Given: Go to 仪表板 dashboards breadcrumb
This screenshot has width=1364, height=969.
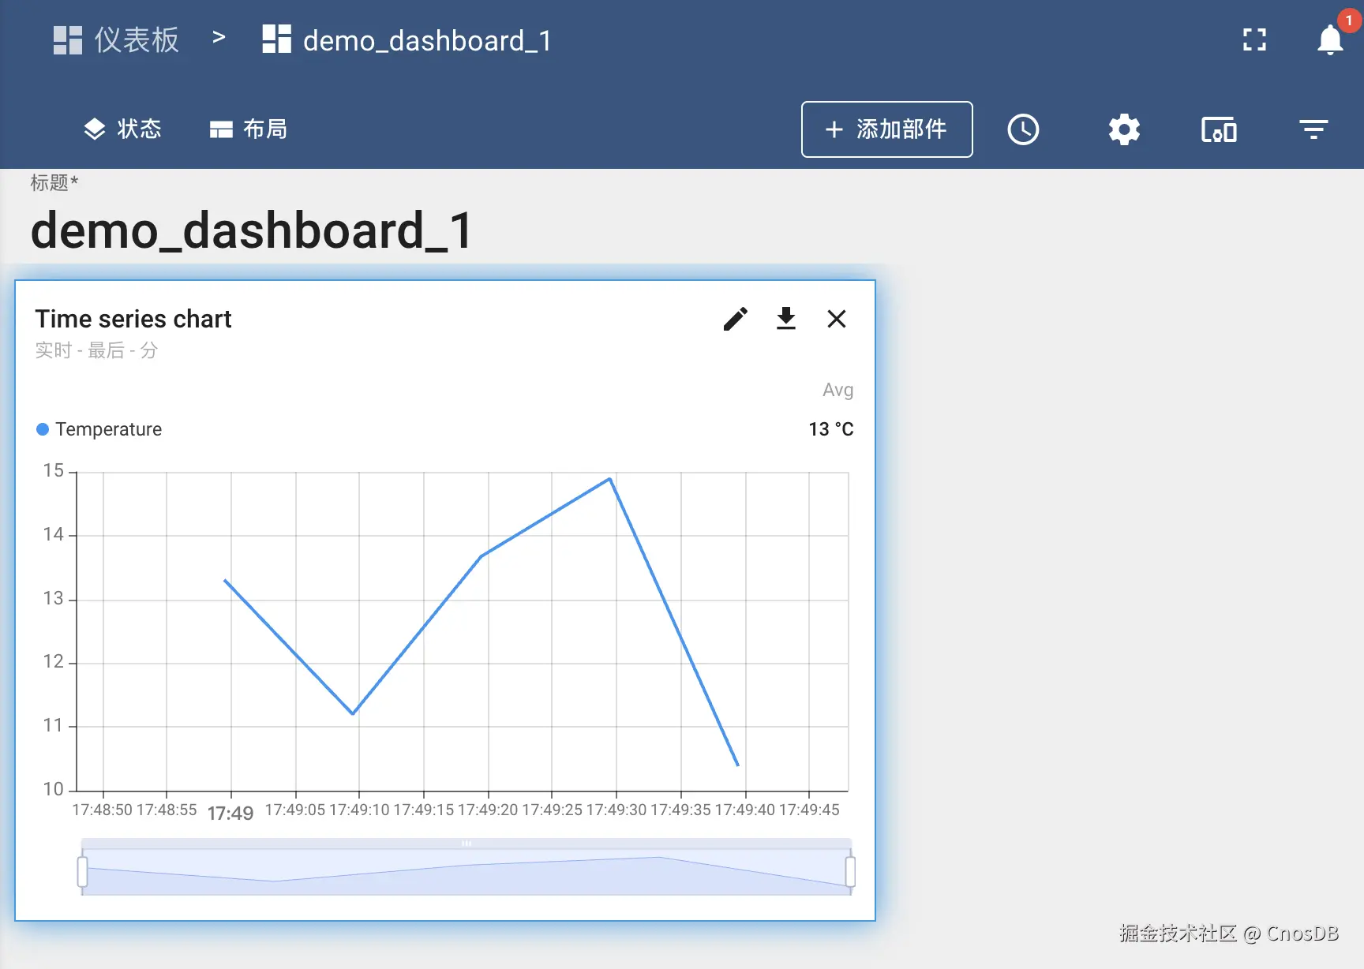Looking at the screenshot, I should pos(117,39).
